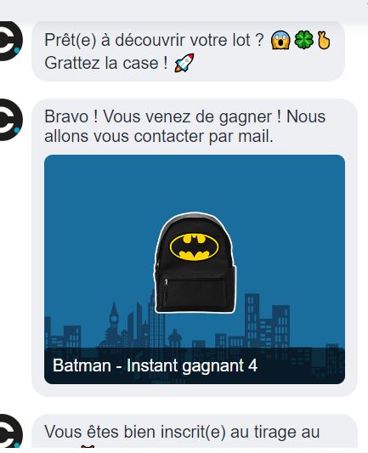Viewport: 368px width, 453px height.
Task: Click the sender avatar beside the 'Bravo !' message
Action: (10, 120)
